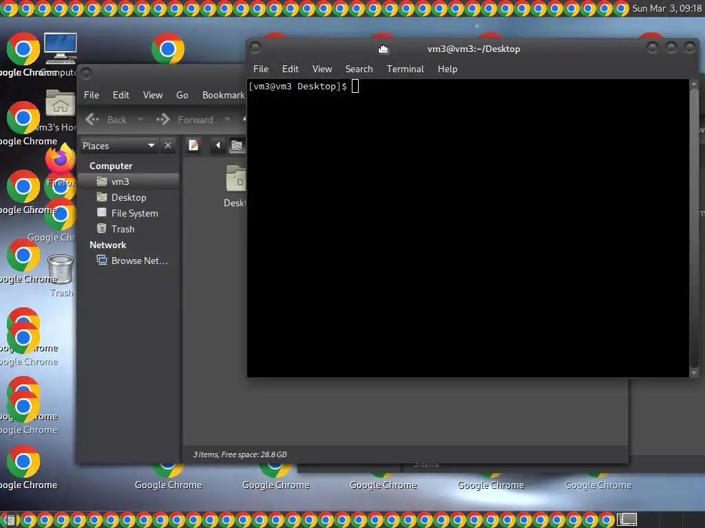Open Go menu in file manager window

click(182, 95)
